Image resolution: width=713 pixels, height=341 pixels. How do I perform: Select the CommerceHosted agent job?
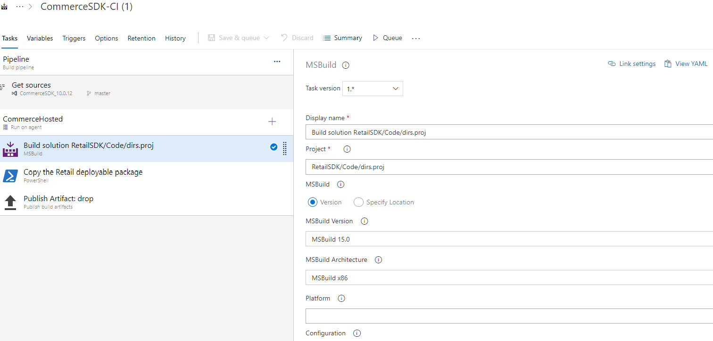coord(146,122)
